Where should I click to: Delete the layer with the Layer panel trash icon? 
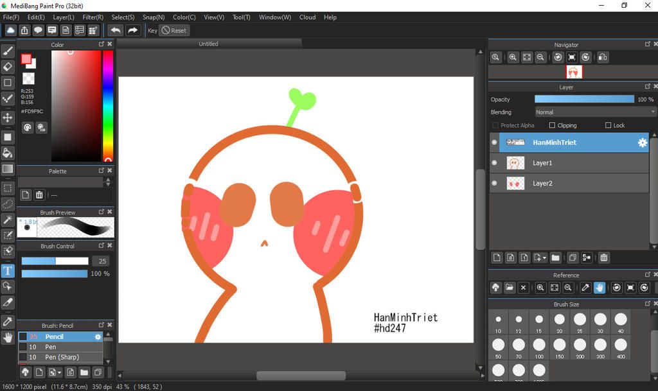(x=604, y=257)
